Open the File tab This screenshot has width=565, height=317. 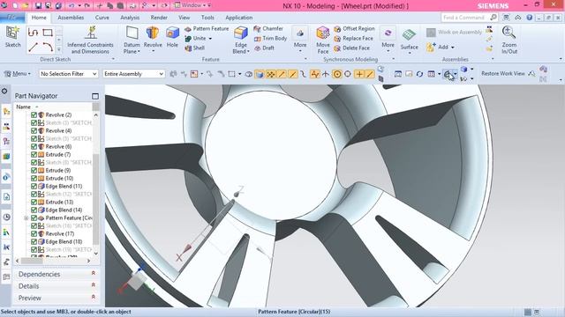(12, 18)
